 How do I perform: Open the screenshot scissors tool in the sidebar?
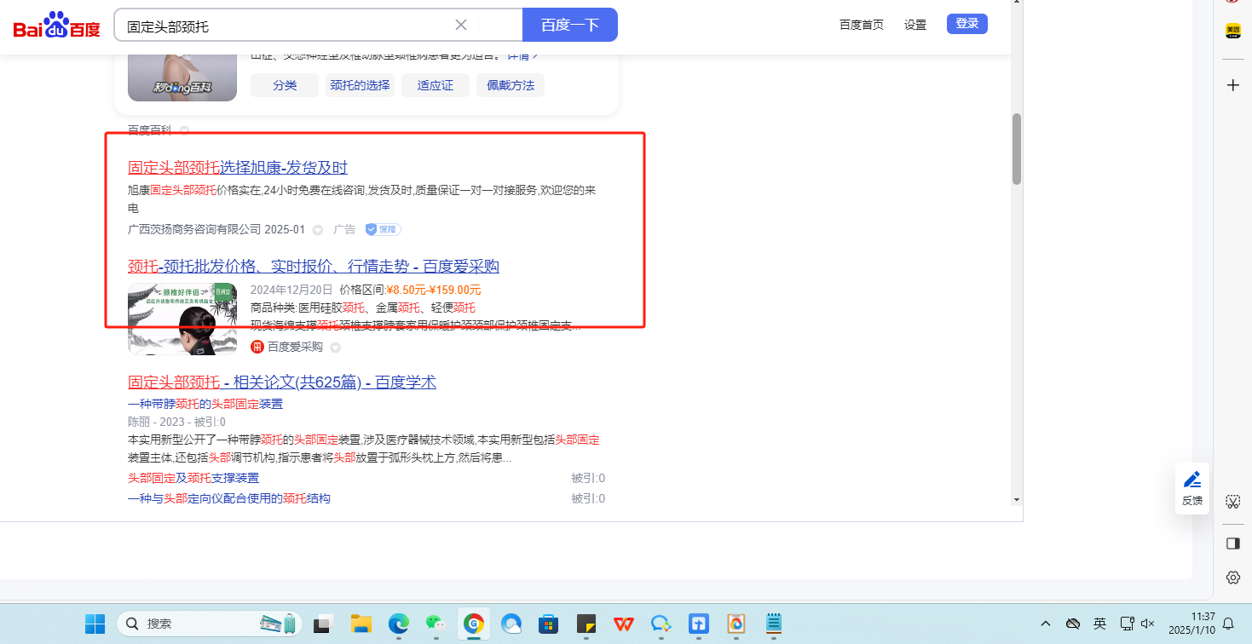pos(1232,502)
